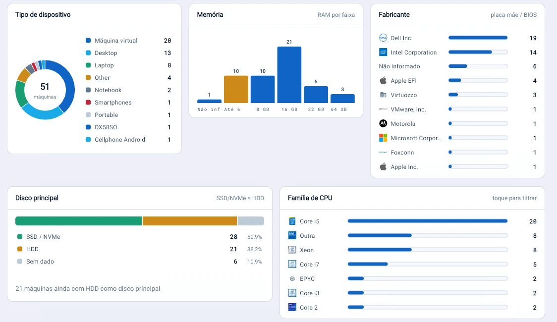This screenshot has width=557, height=322.
Task: Click the "DX58SO" device type label
Action: click(x=106, y=127)
